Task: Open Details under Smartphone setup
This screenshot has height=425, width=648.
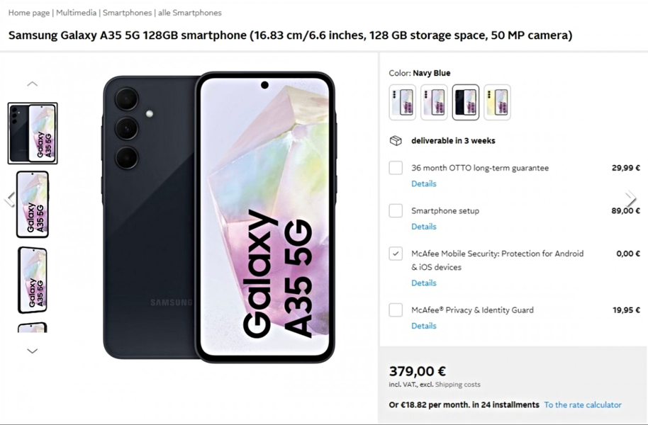Action: click(x=423, y=227)
